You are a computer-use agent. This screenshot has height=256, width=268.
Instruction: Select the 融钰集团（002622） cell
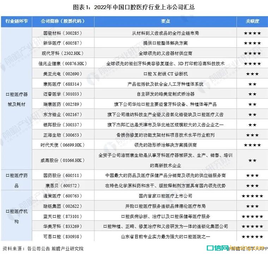tap(63, 206)
